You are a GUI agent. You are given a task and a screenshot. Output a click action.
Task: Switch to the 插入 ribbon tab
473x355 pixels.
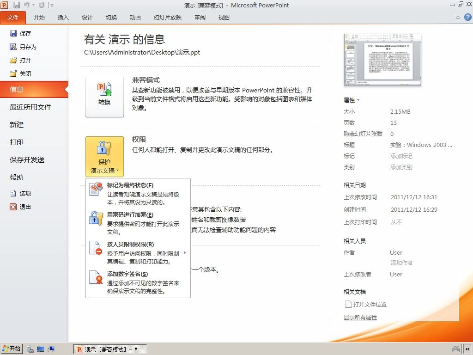click(63, 18)
